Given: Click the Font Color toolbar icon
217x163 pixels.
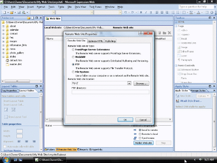Looking at the screenshot, I should click(x=198, y=12).
